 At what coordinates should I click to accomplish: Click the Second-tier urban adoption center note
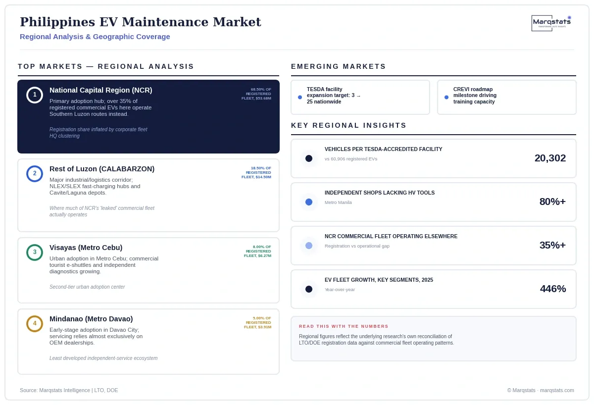coord(87,287)
